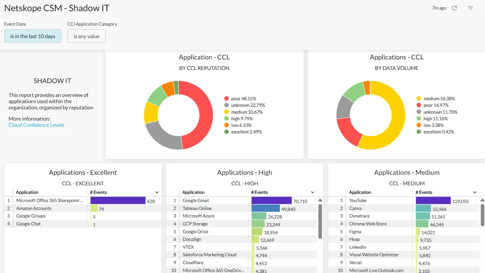Screen dimensions: 485x273
Task: Select the 'Cloudflare' row
Action: [241, 262]
